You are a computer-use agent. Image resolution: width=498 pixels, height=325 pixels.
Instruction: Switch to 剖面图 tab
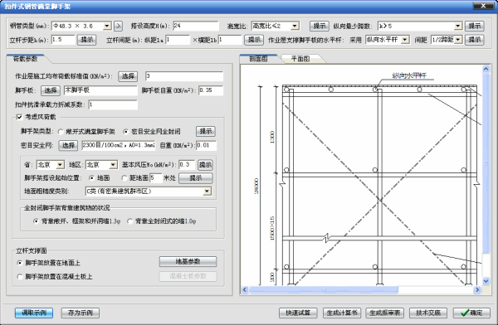pyautogui.click(x=258, y=59)
